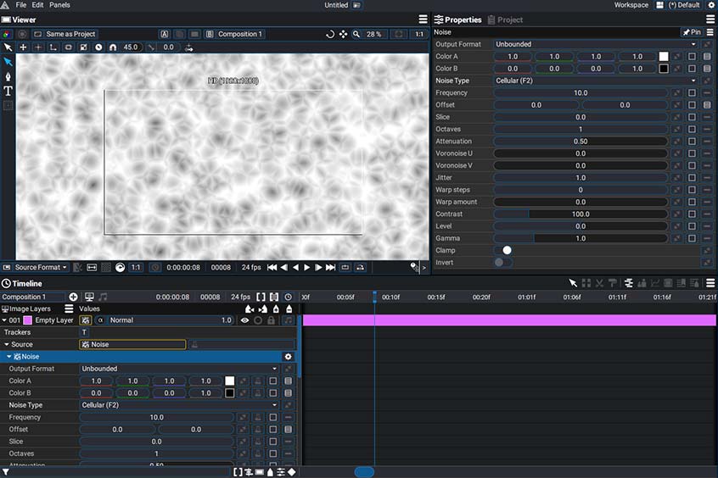Click the audio note icon beside Composition 1
This screenshot has width=718, height=478.
[103, 297]
